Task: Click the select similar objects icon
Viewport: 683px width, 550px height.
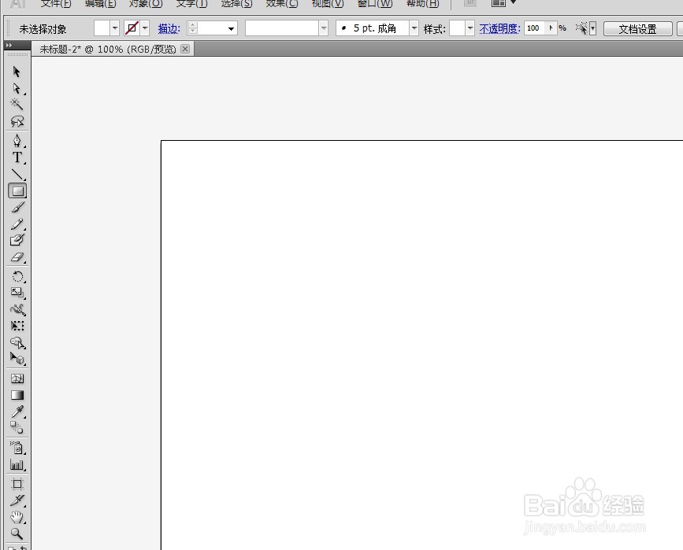Action: coord(581,28)
